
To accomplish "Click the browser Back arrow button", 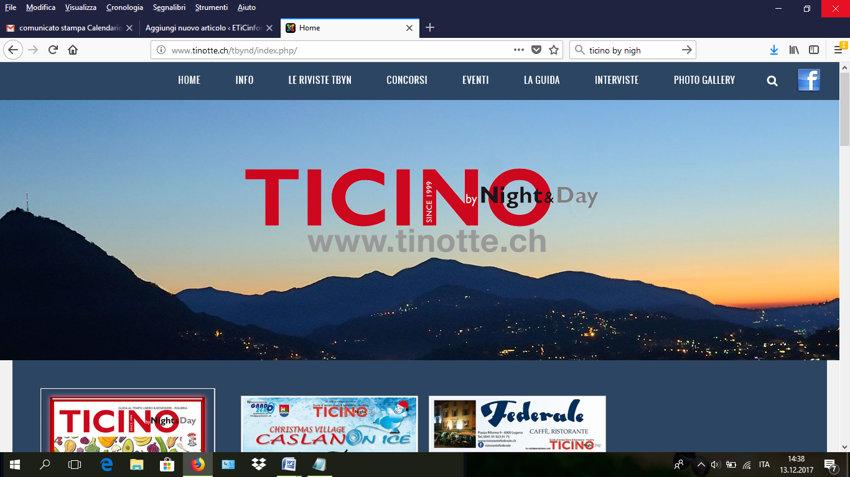I will tap(13, 50).
